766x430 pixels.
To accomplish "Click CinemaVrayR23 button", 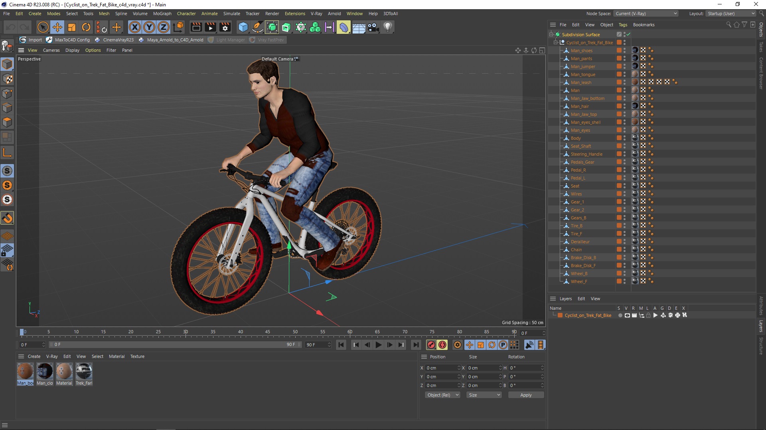I will click(114, 40).
